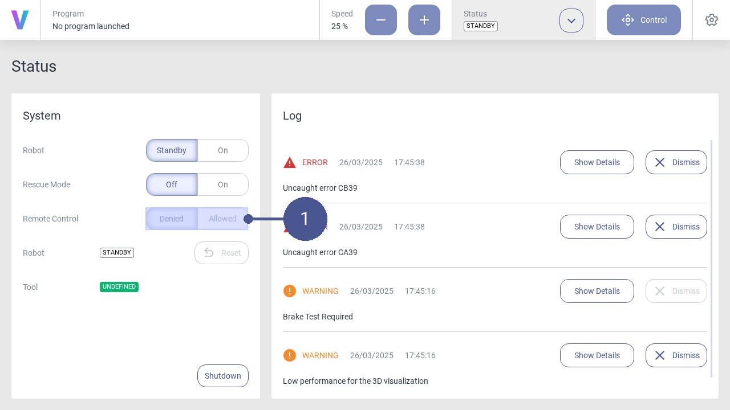Click the Shutdown button

pyautogui.click(x=222, y=376)
